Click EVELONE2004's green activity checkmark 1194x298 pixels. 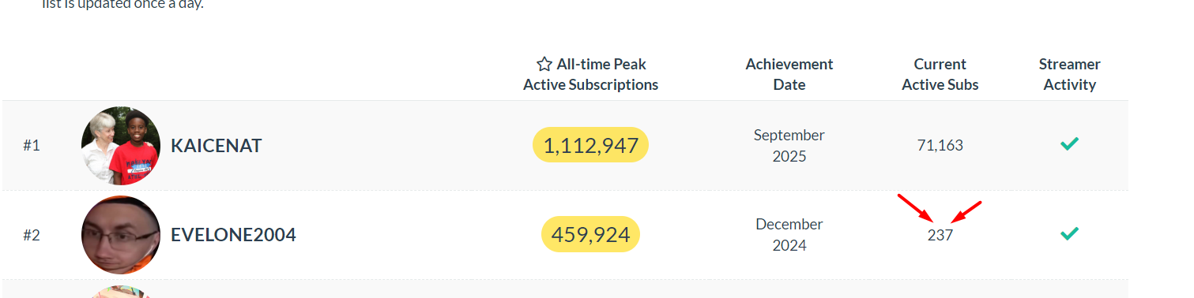1070,233
